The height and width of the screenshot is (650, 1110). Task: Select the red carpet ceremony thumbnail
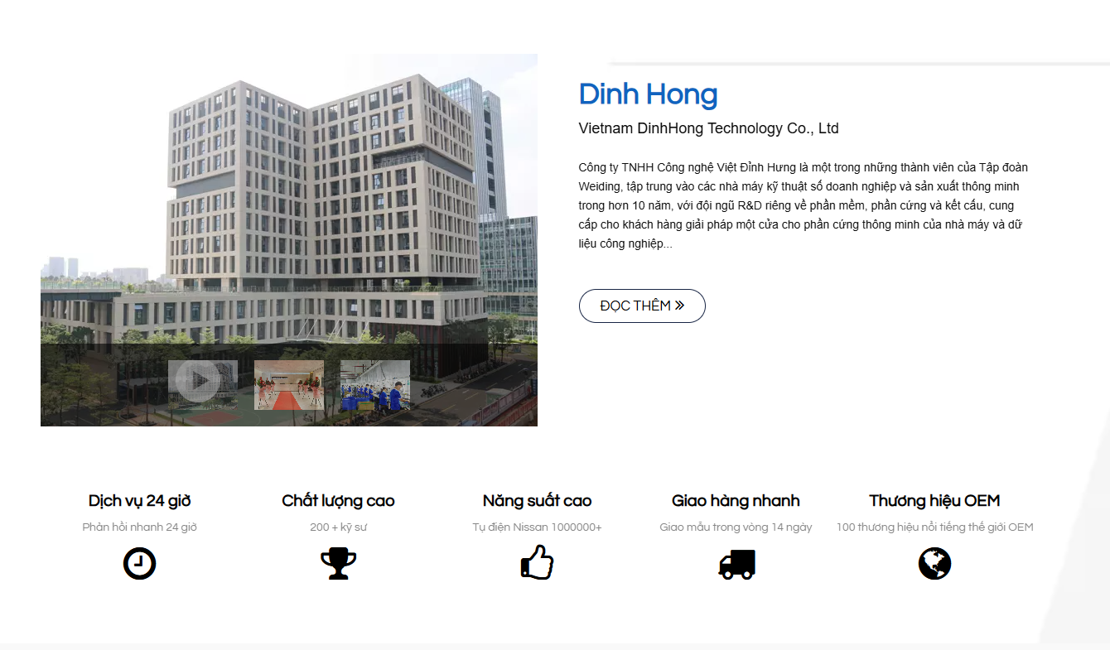tap(289, 385)
